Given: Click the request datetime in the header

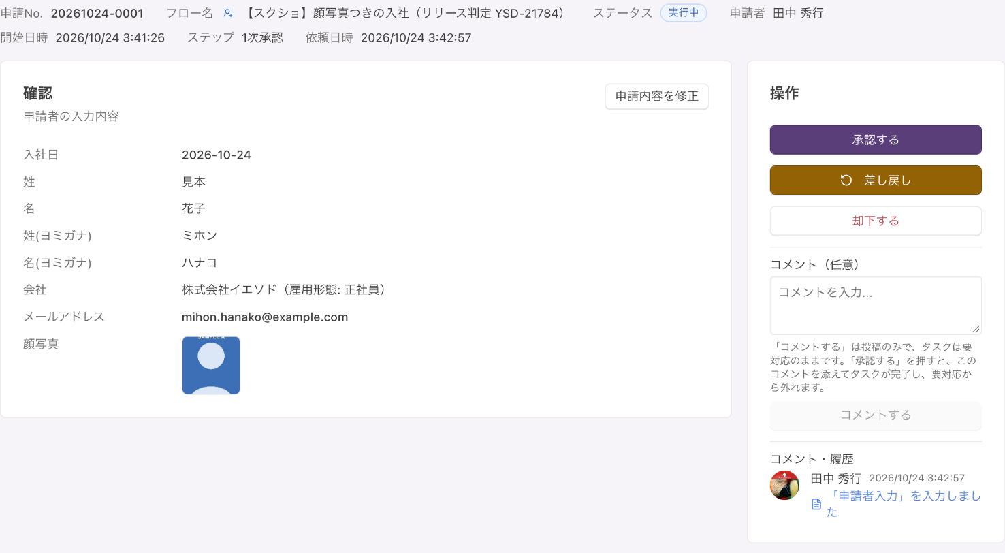Looking at the screenshot, I should (416, 37).
